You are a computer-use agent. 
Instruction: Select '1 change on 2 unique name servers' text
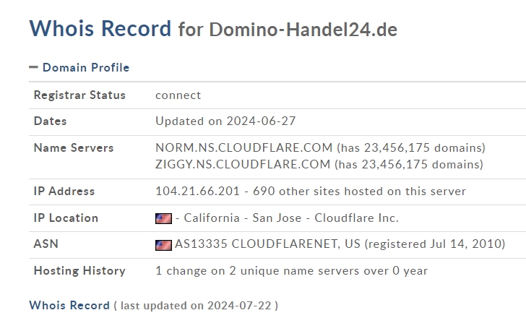click(257, 271)
